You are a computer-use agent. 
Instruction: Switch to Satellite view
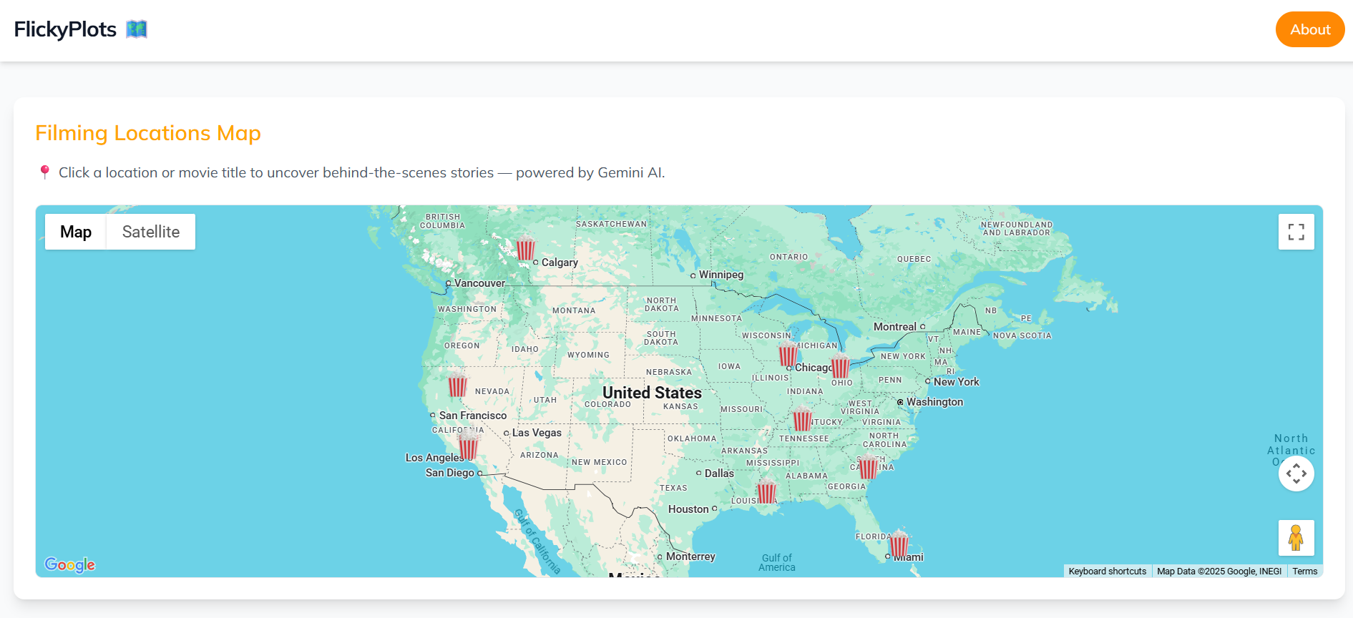151,232
